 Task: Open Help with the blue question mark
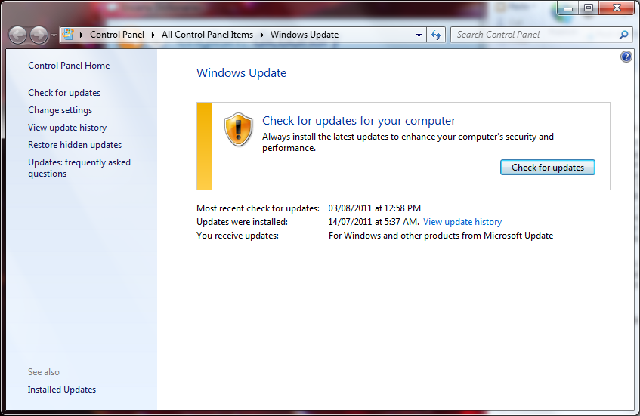tap(626, 57)
